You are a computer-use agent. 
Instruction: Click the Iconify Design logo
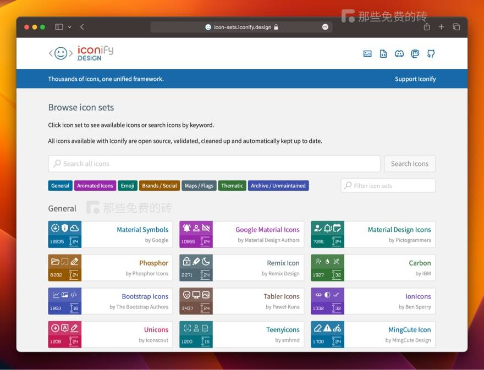click(x=81, y=53)
